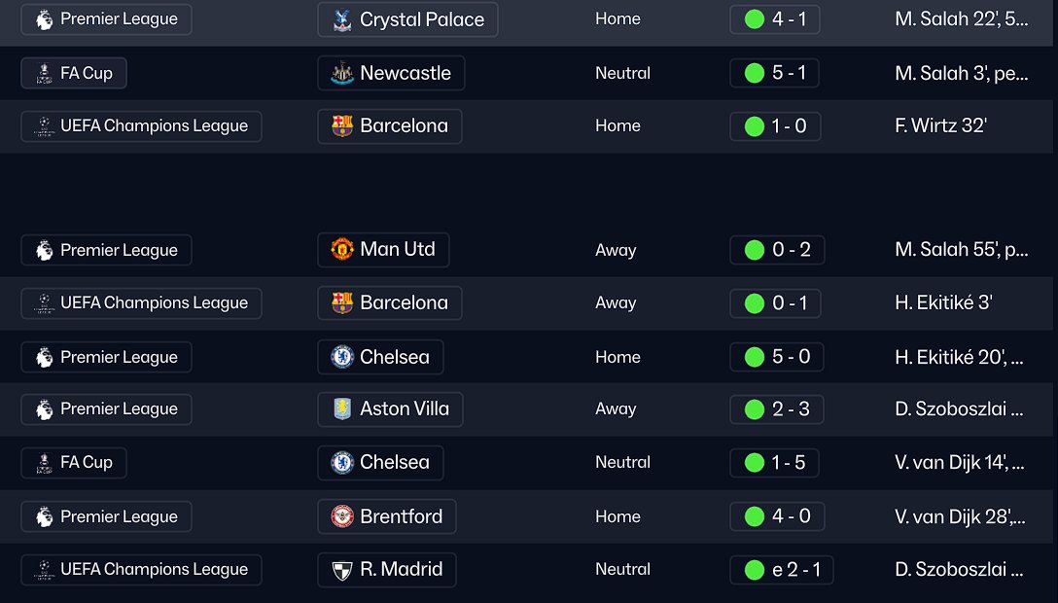Open Barcelona home match team button
Viewport: 1058px width, 603px height.
coord(390,126)
